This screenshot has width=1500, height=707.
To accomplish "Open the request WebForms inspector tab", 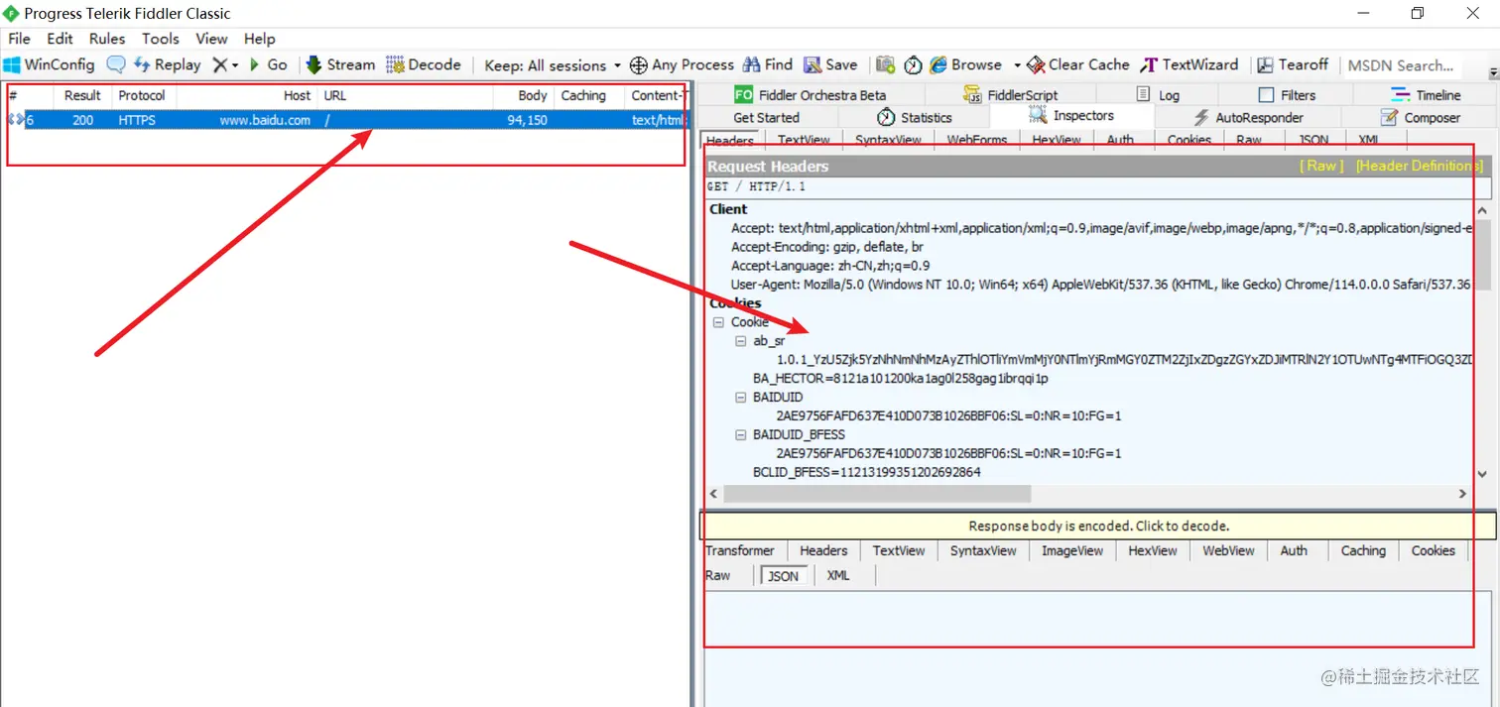I will (x=976, y=140).
